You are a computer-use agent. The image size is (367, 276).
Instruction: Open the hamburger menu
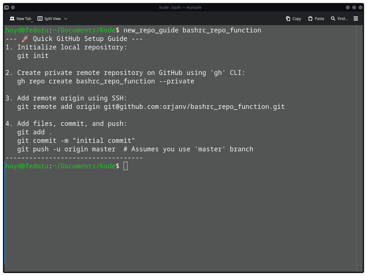tap(356, 19)
